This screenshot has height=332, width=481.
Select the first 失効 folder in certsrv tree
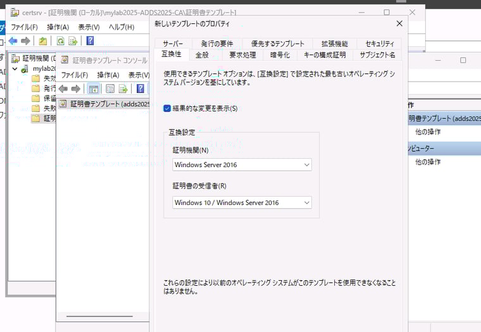pyautogui.click(x=44, y=78)
